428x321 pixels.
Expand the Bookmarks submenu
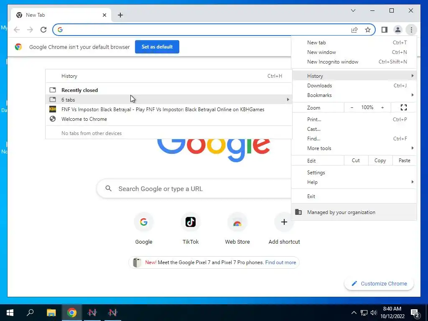pyautogui.click(x=354, y=95)
